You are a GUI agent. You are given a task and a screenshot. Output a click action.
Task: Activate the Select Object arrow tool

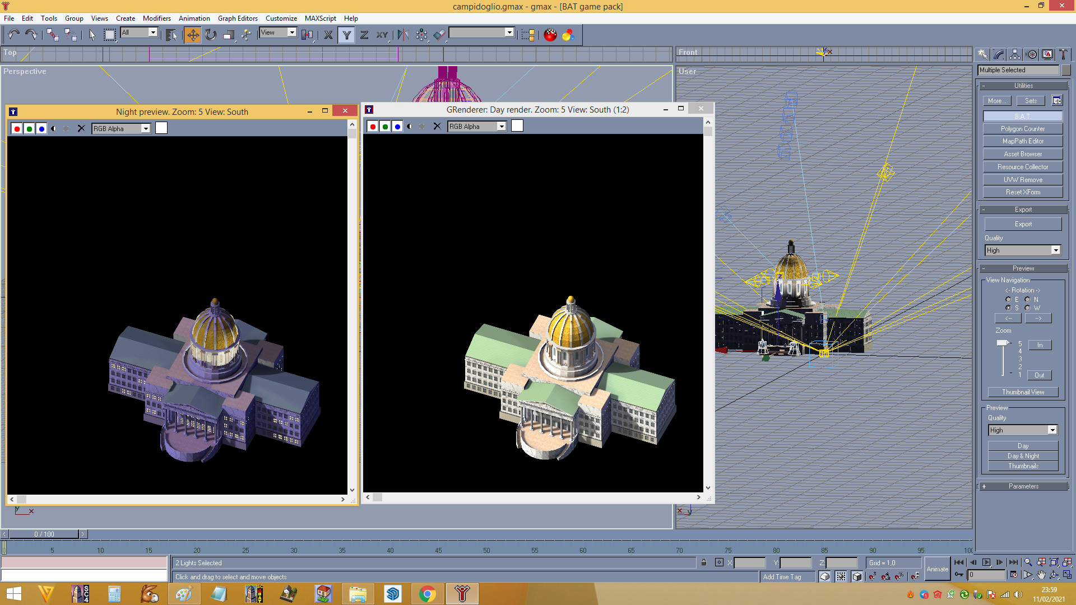92,35
